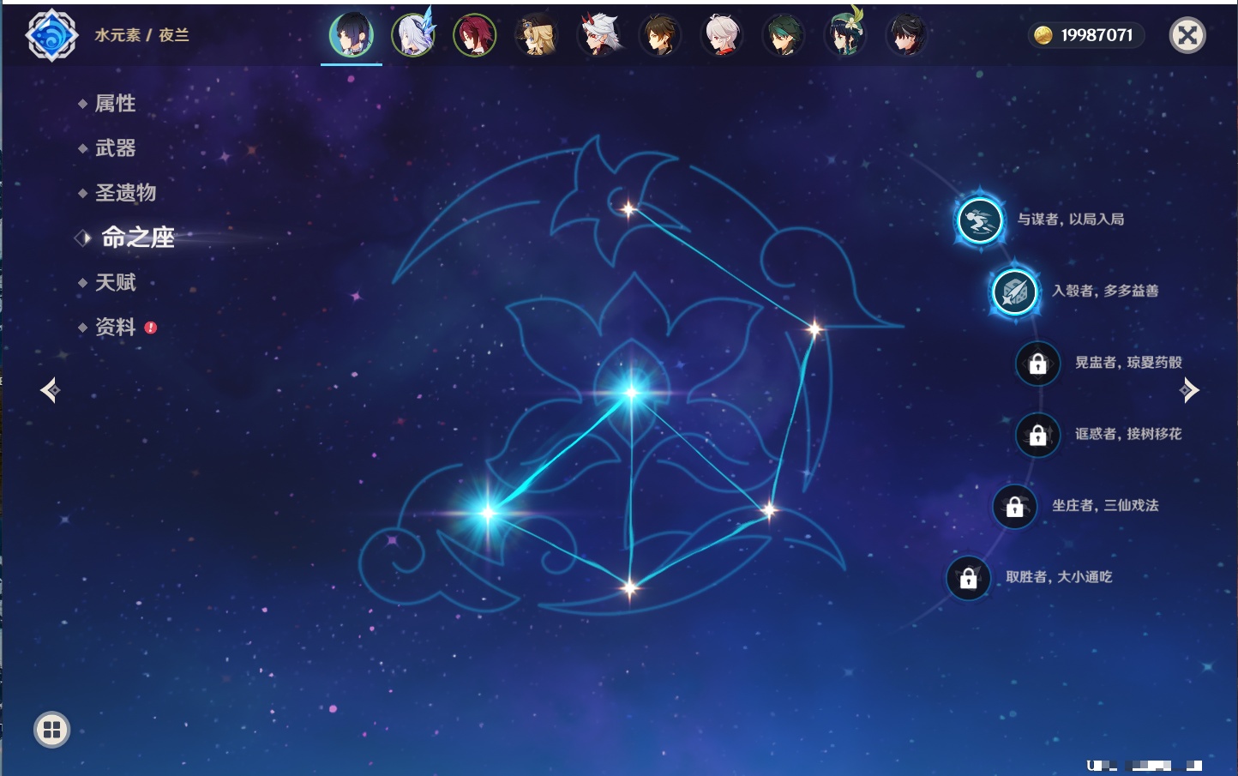Click the bottom-most star of the constellation

tap(630, 587)
